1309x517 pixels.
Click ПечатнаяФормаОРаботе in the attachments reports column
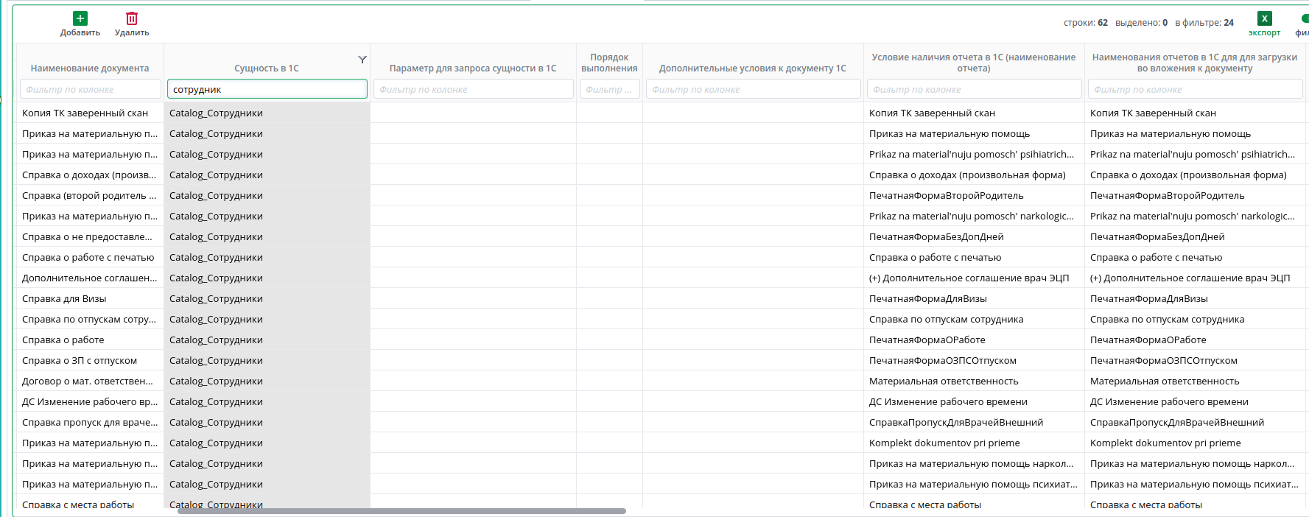[1148, 340]
